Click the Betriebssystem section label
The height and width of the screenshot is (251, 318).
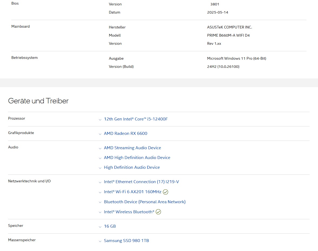[25, 58]
